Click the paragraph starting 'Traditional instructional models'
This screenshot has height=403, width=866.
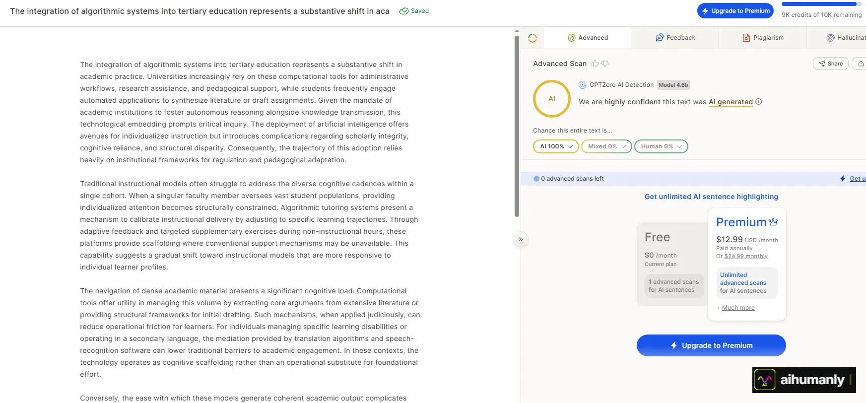click(x=249, y=225)
